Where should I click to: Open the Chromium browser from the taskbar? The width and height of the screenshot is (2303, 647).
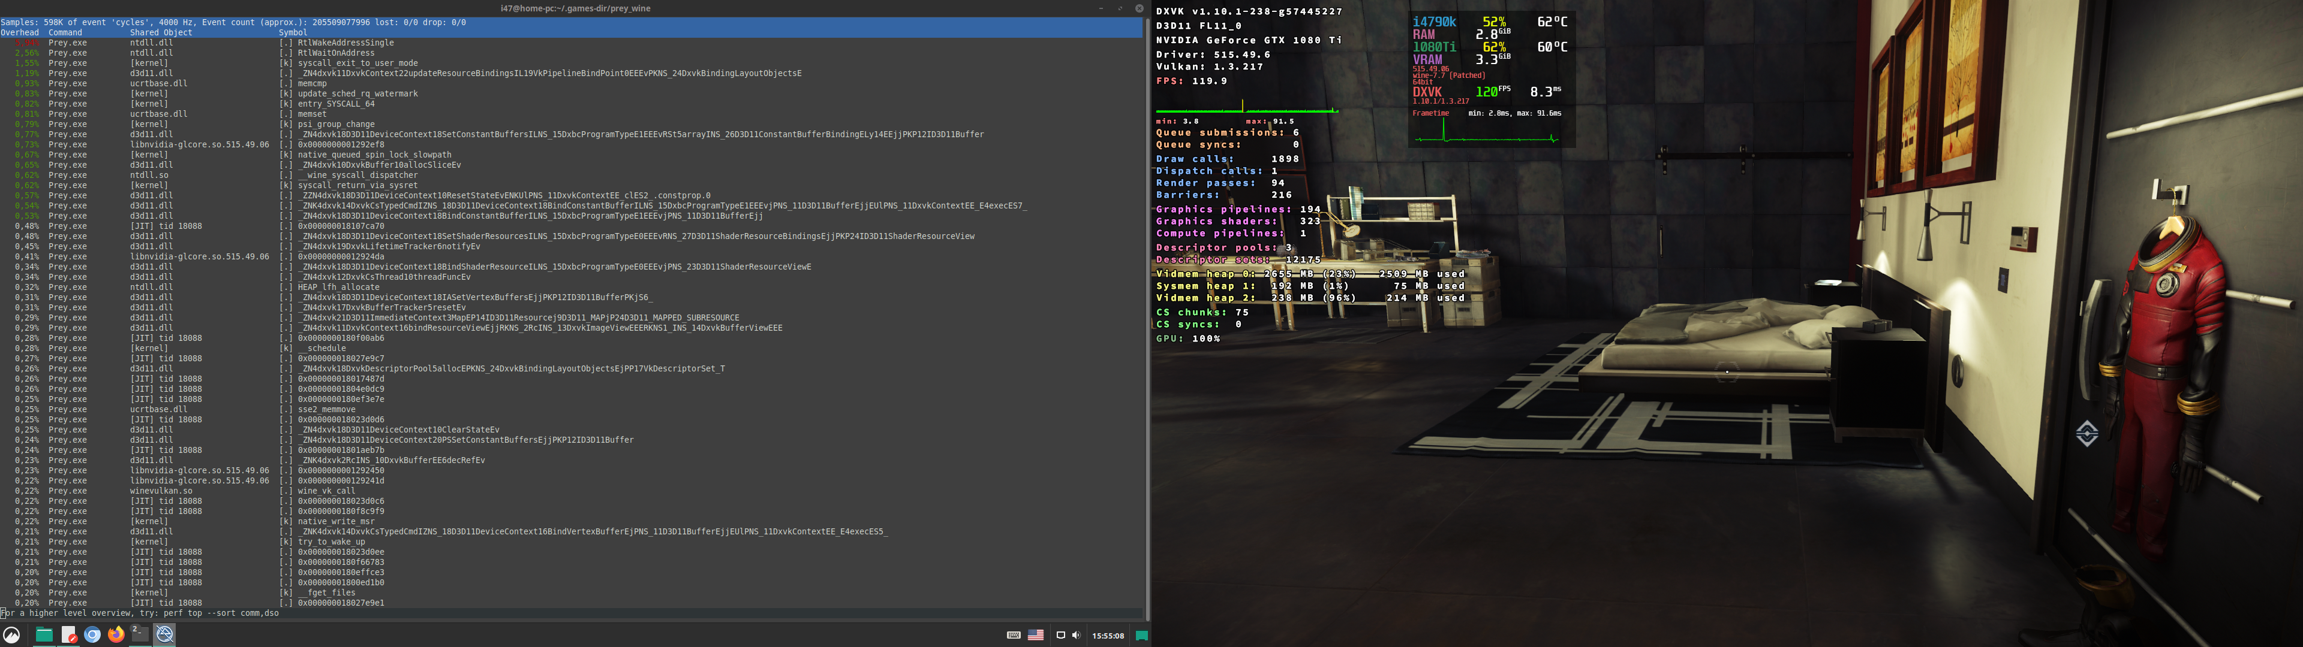click(x=92, y=636)
